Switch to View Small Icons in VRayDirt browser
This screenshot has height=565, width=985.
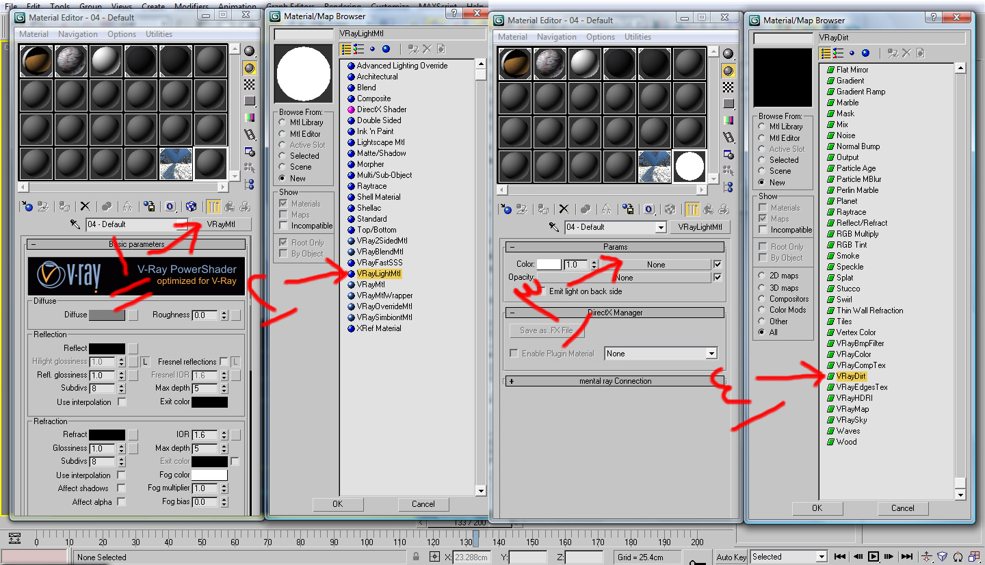pos(852,53)
